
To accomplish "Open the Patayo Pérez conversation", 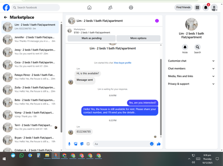I will [30, 77].
